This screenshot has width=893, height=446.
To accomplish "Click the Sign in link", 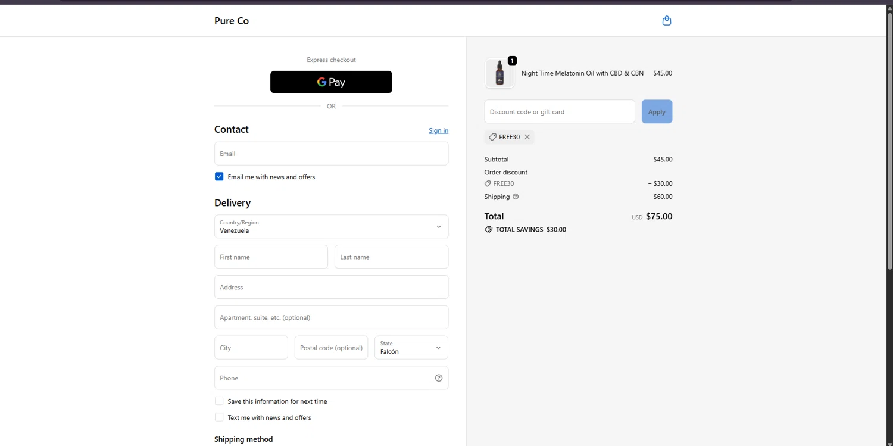I will coord(438,130).
